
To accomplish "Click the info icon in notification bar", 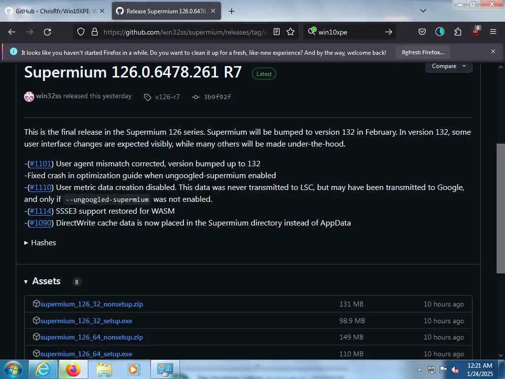I will tap(13, 51).
